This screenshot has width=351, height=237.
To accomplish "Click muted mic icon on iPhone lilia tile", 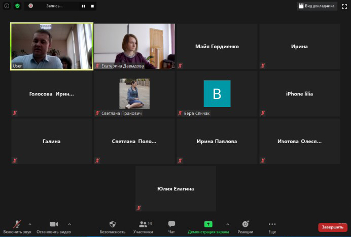I will (x=263, y=113).
